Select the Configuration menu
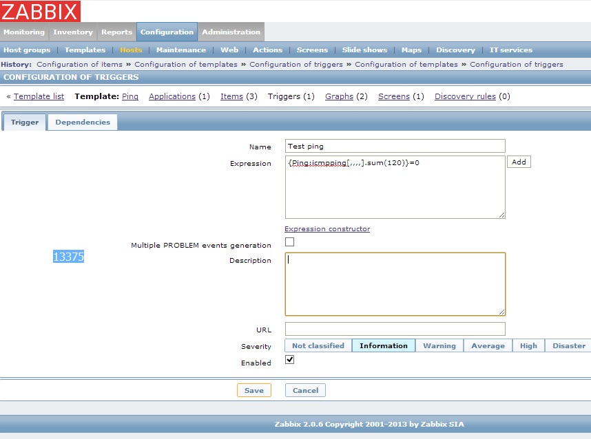Viewport: 591px width, 439px height. [x=167, y=32]
